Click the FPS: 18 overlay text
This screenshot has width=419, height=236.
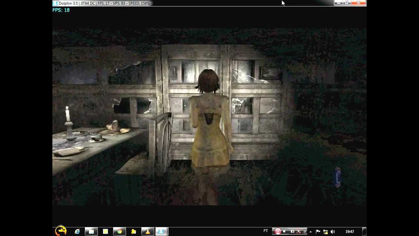click(x=61, y=10)
